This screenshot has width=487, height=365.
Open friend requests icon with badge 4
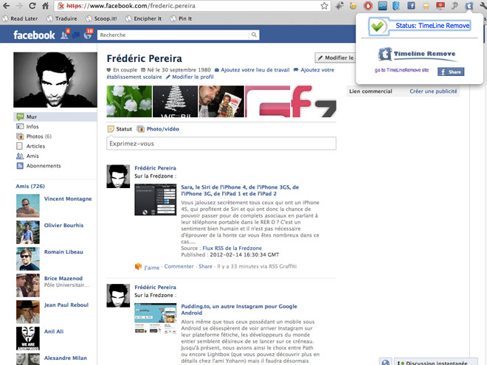(x=65, y=35)
